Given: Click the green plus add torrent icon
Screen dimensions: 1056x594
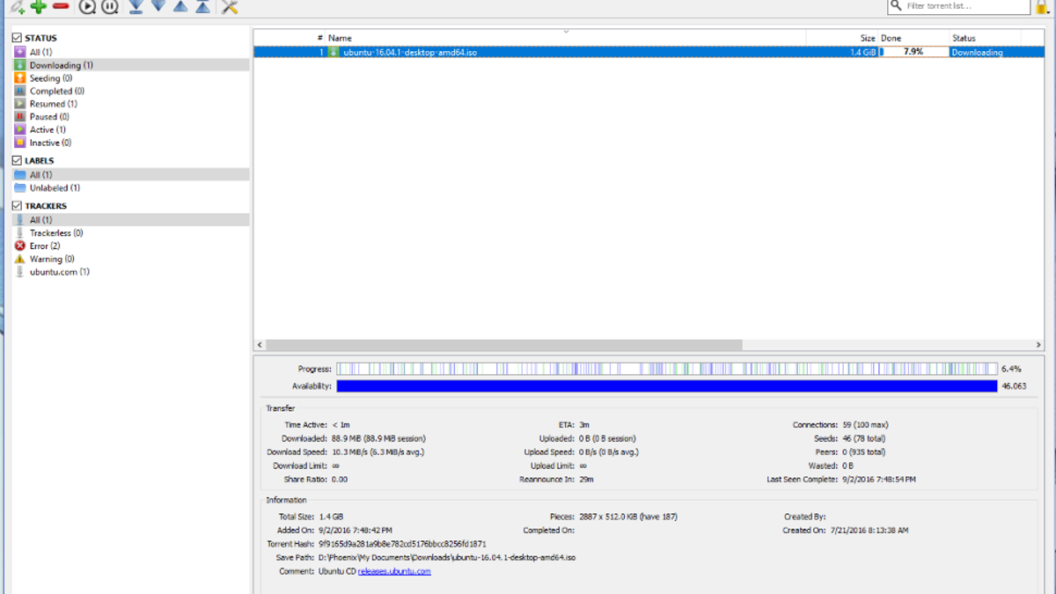Looking at the screenshot, I should [39, 6].
